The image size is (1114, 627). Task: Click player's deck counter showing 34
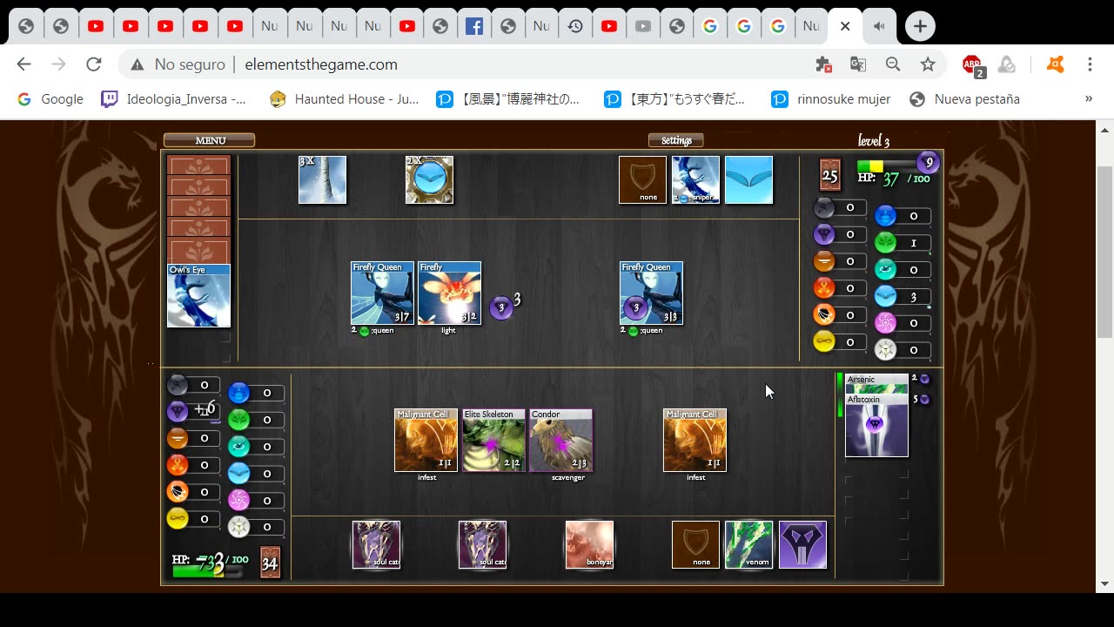(270, 563)
